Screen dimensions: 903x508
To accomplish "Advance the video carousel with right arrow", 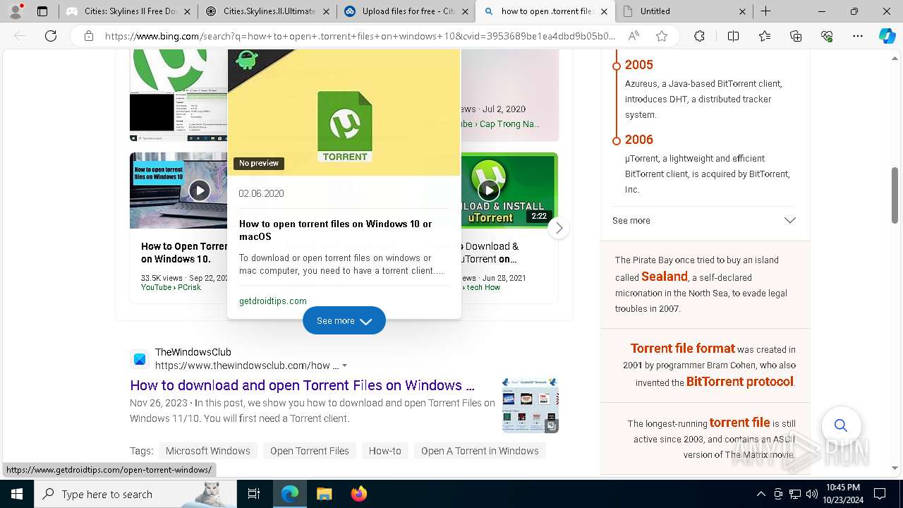I will click(x=559, y=228).
